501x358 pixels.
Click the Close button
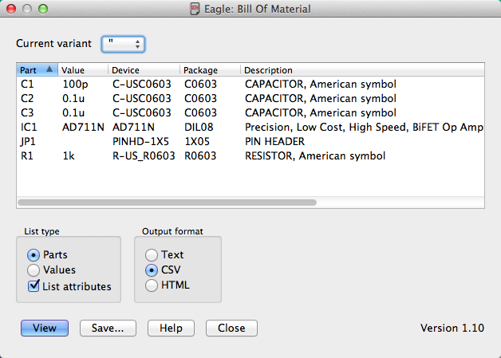coord(231,328)
